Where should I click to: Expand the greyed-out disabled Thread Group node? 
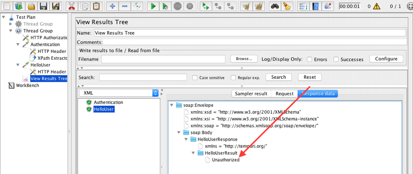11,24
